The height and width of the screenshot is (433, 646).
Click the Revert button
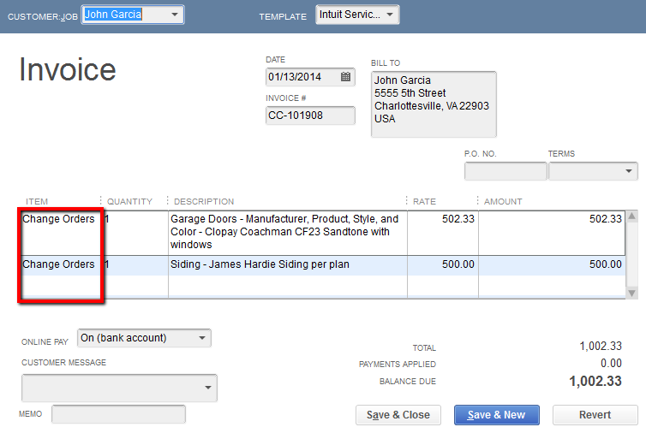[x=595, y=415]
